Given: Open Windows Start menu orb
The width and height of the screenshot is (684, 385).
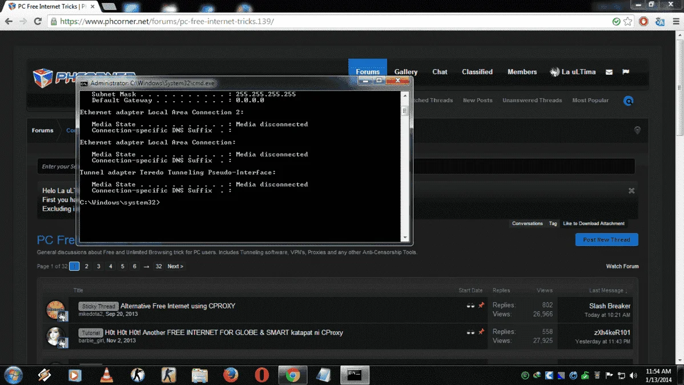Looking at the screenshot, I should [14, 375].
